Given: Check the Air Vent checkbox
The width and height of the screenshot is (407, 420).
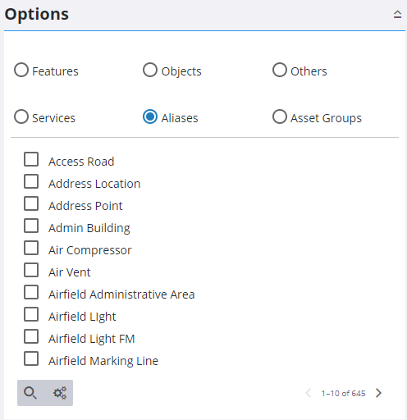Looking at the screenshot, I should point(31,270).
